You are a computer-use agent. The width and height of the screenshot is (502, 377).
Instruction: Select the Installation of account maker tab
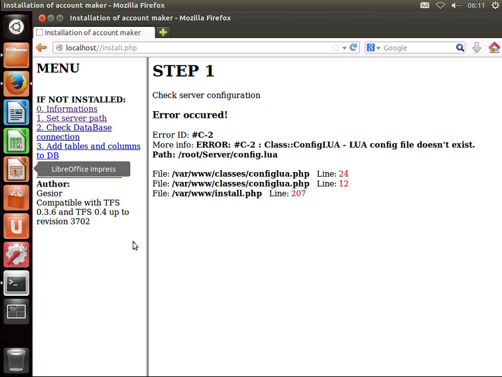(94, 33)
